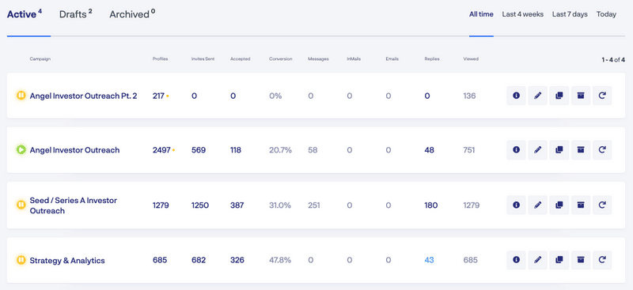
Task: Archive the 2497-profile Angel Investor Outreach campaign
Action: click(x=581, y=149)
